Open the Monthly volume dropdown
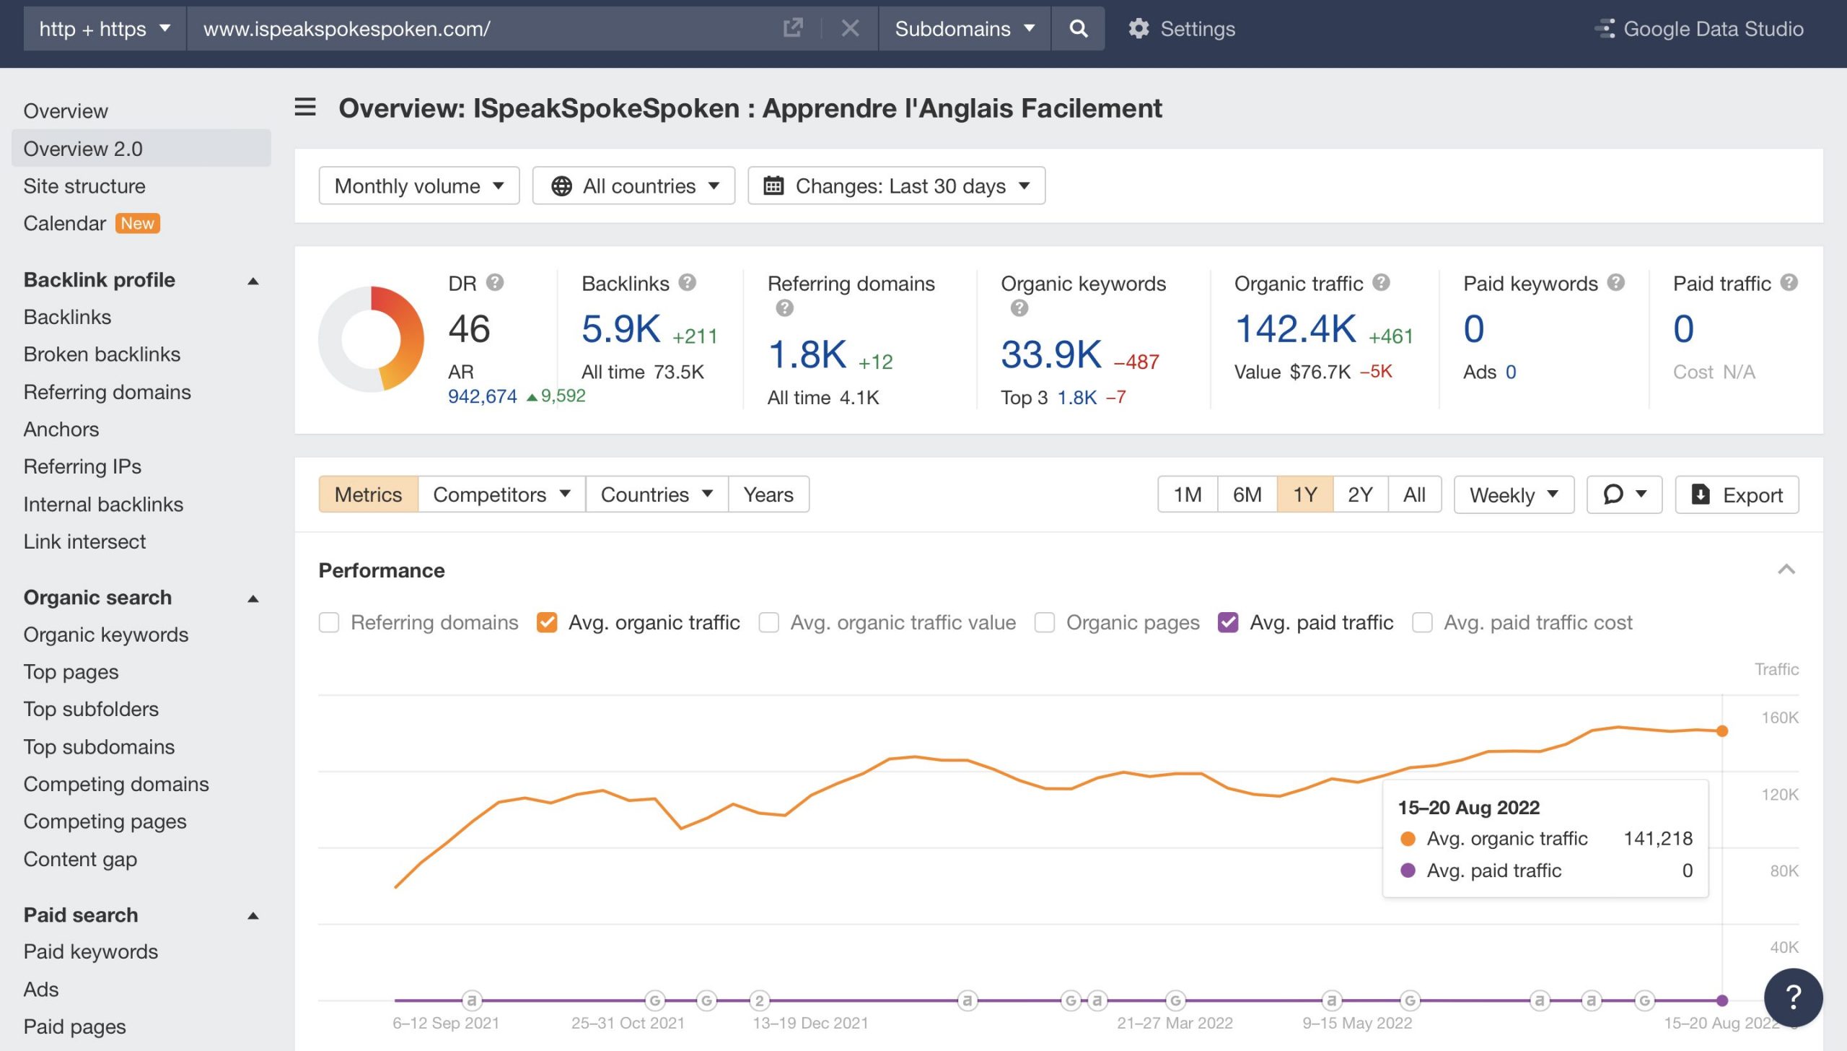This screenshot has width=1847, height=1051. click(419, 186)
